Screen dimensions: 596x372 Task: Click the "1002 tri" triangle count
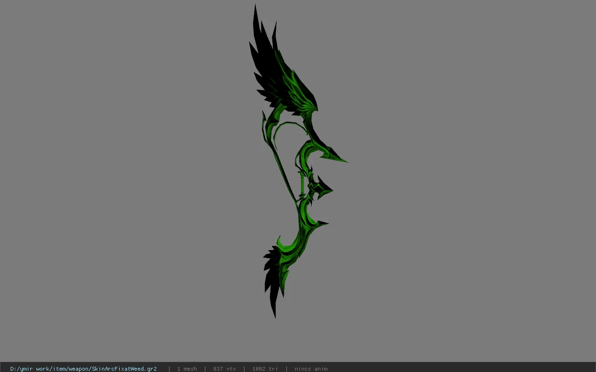click(265, 369)
